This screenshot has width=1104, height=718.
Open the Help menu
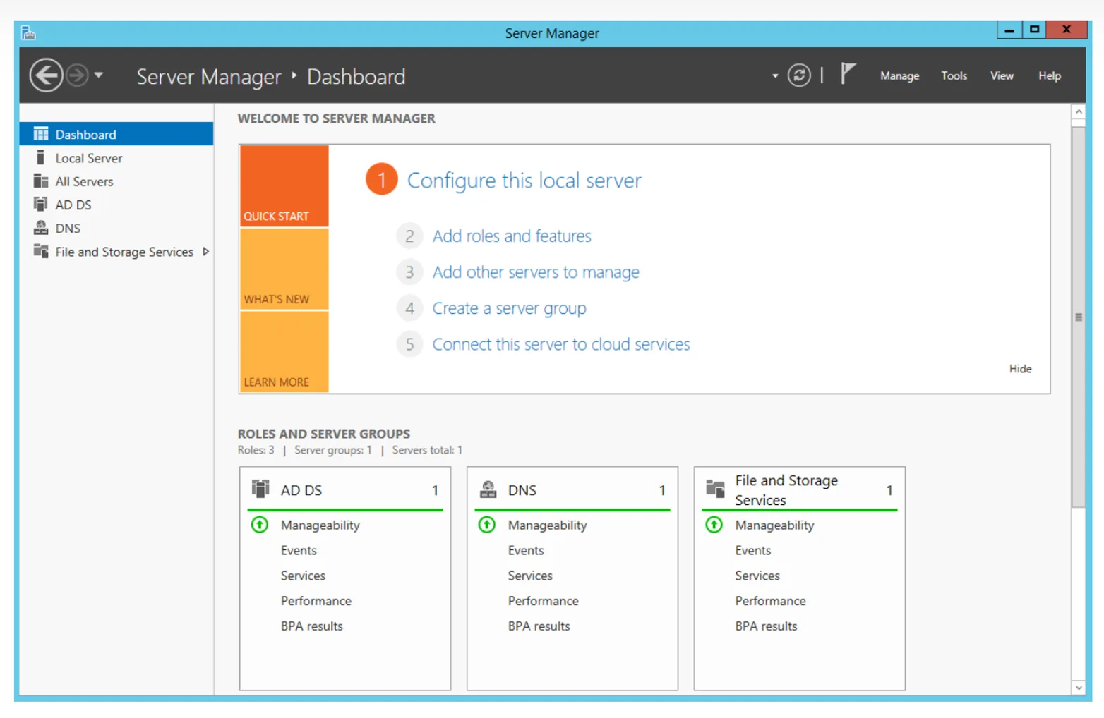(x=1050, y=75)
